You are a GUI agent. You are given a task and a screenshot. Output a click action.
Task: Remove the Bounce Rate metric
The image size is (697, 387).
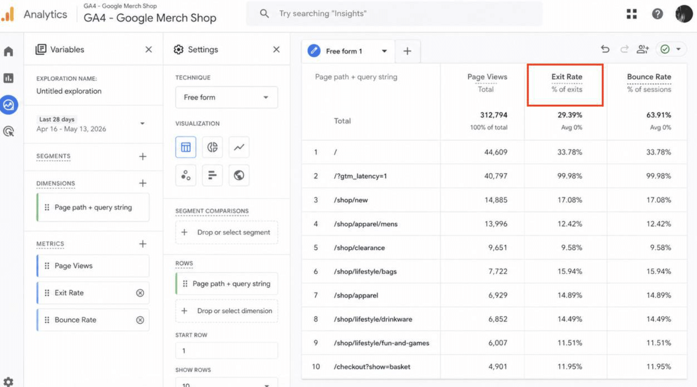click(140, 320)
